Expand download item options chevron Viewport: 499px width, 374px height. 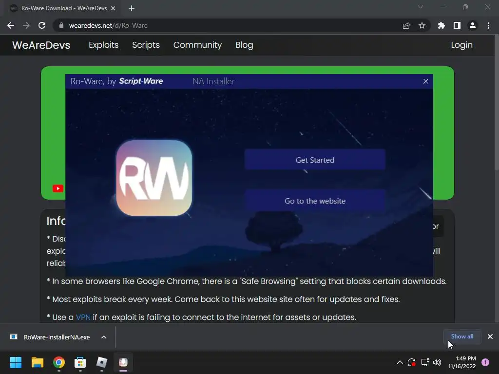tap(104, 337)
